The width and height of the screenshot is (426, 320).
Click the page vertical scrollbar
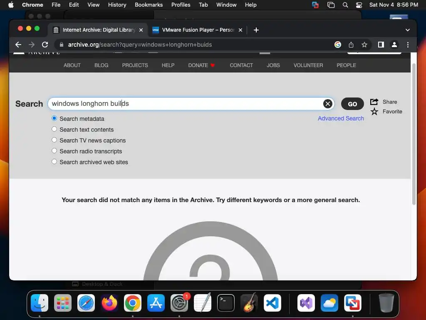[x=414, y=133]
